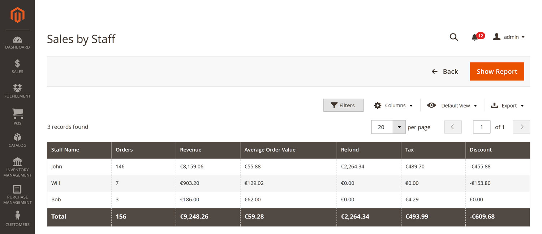Open Purchase Management in sidebar
The image size is (542, 234).
(17, 195)
